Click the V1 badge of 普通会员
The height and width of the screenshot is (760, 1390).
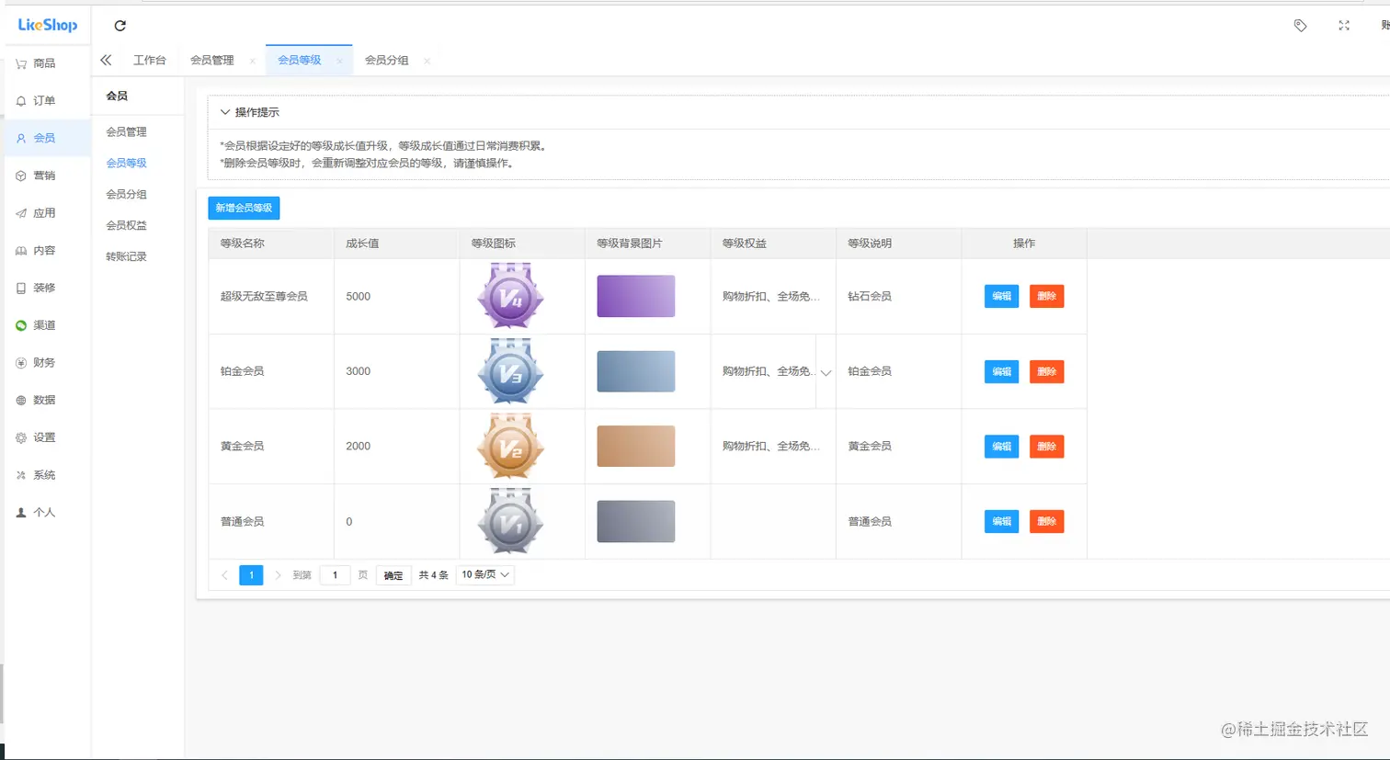click(x=510, y=521)
